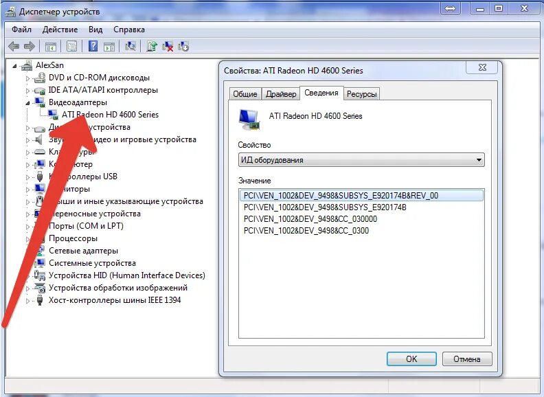The width and height of the screenshot is (544, 397).
Task: Switch to the Ресурсы tab
Action: [361, 94]
